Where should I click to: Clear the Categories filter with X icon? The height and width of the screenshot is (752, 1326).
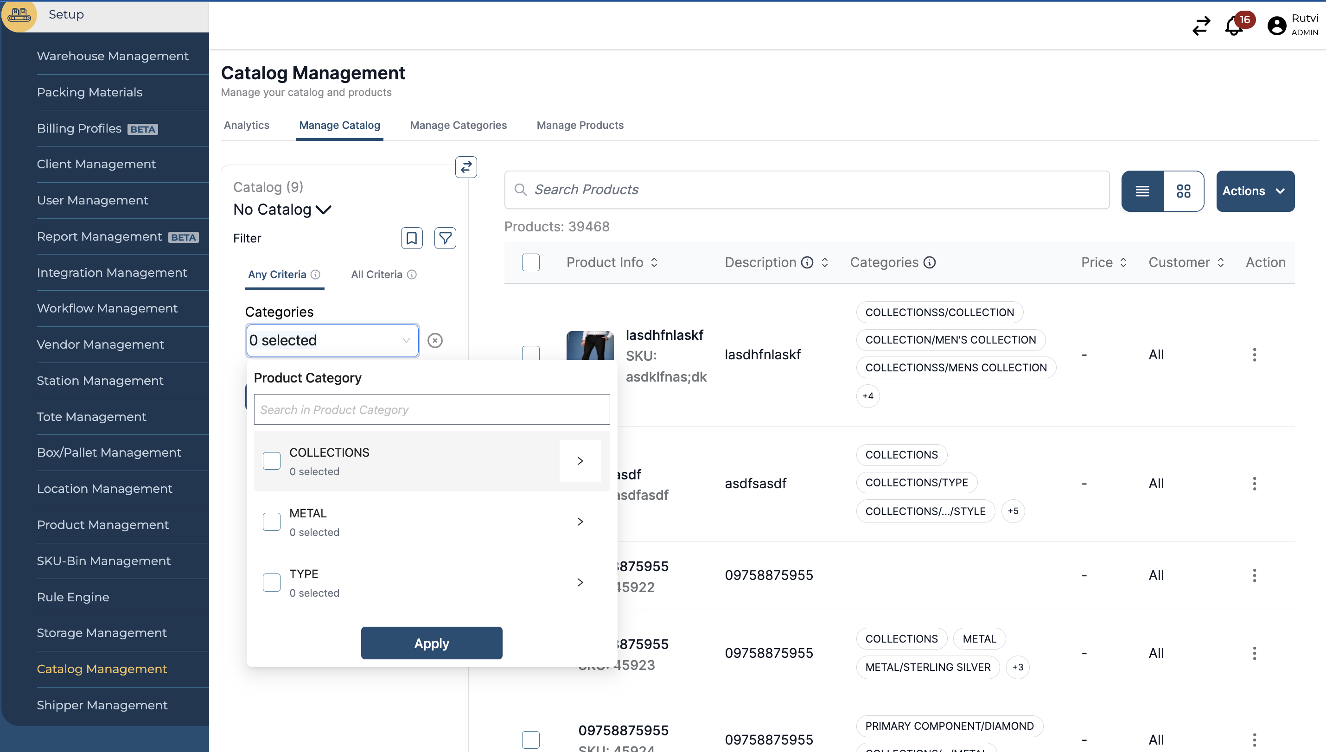point(435,340)
